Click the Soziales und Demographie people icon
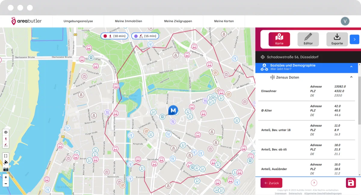The width and height of the screenshot is (361, 195). 264,67
